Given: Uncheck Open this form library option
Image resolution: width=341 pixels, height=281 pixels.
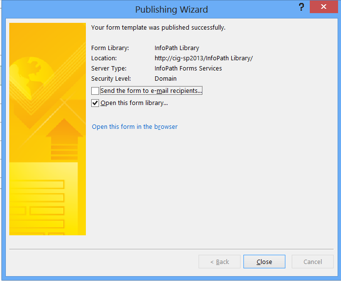Looking at the screenshot, I should 95,103.
